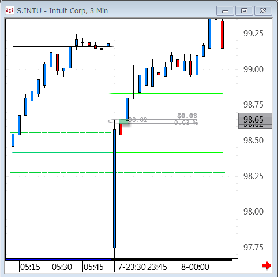278x277 pixels.
Task: Click the chart window icon in title bar
Action: coord(9,10)
